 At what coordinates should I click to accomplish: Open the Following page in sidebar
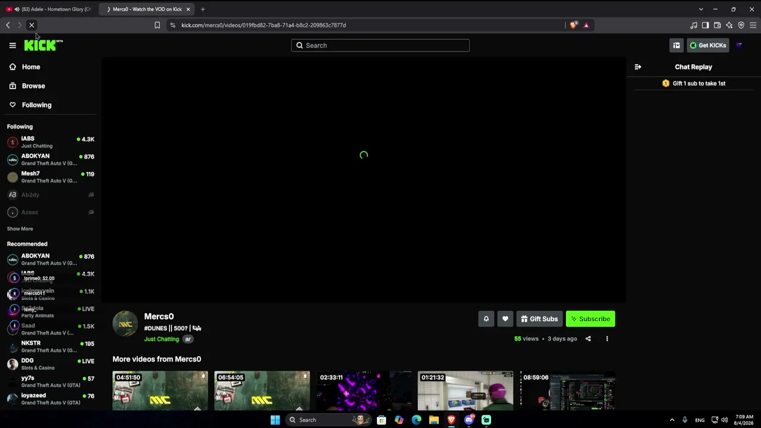(36, 105)
